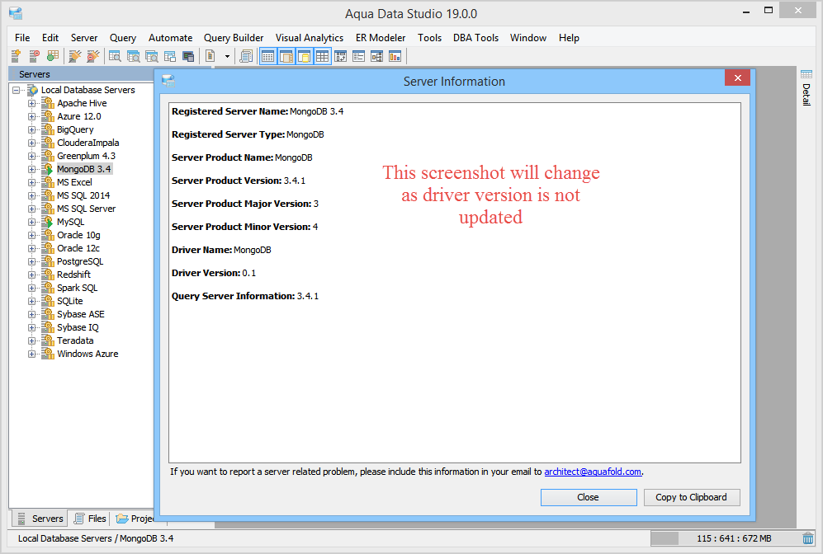This screenshot has width=823, height=554.
Task: Select the MySQL server in the tree
Action: [70, 222]
